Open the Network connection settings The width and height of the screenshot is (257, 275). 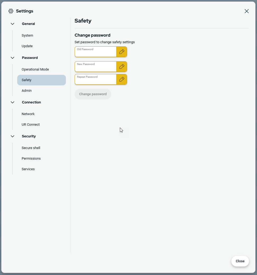click(x=28, y=114)
